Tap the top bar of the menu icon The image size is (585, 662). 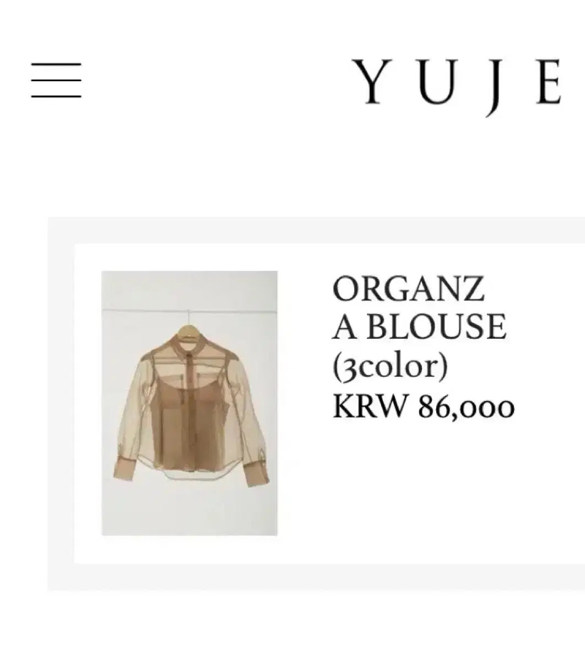click(x=56, y=65)
